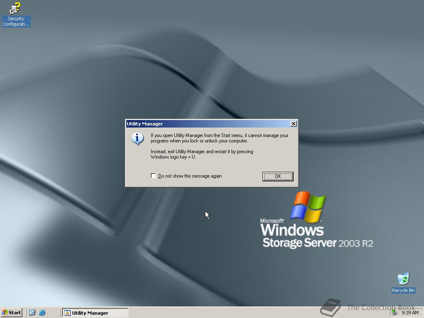
Task: Click the 9:39 AM taskbar clock
Action: (410, 313)
